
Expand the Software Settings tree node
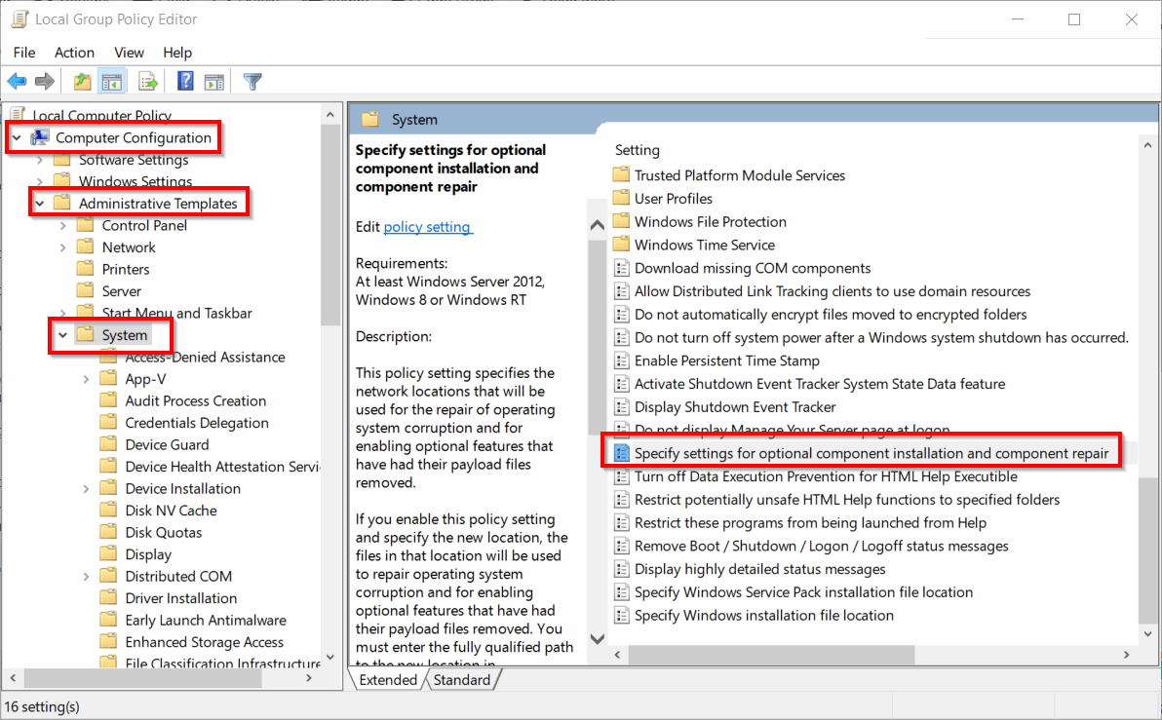[40, 160]
